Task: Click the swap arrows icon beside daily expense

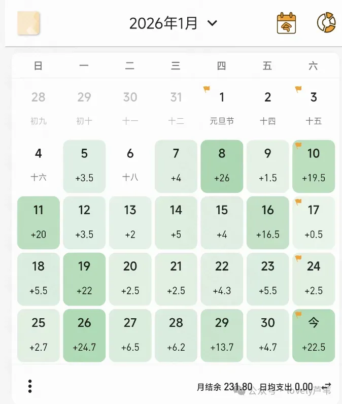Action: (x=327, y=387)
